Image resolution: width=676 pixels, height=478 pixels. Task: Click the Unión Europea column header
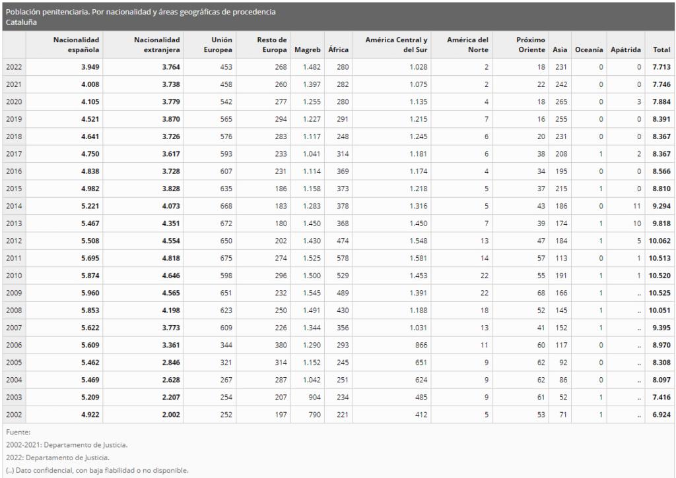click(218, 45)
